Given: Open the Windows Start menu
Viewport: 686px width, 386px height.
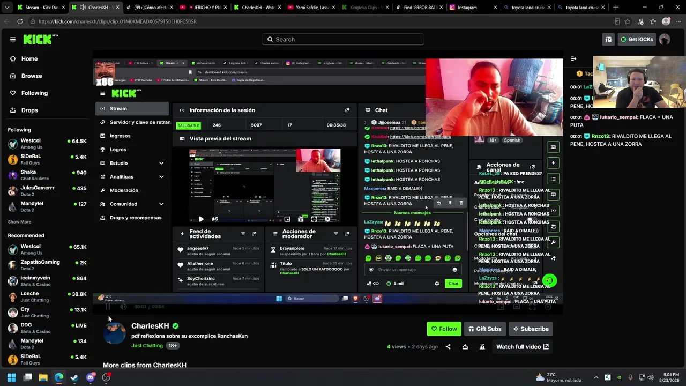Looking at the screenshot, I should pyautogui.click(x=11, y=377).
